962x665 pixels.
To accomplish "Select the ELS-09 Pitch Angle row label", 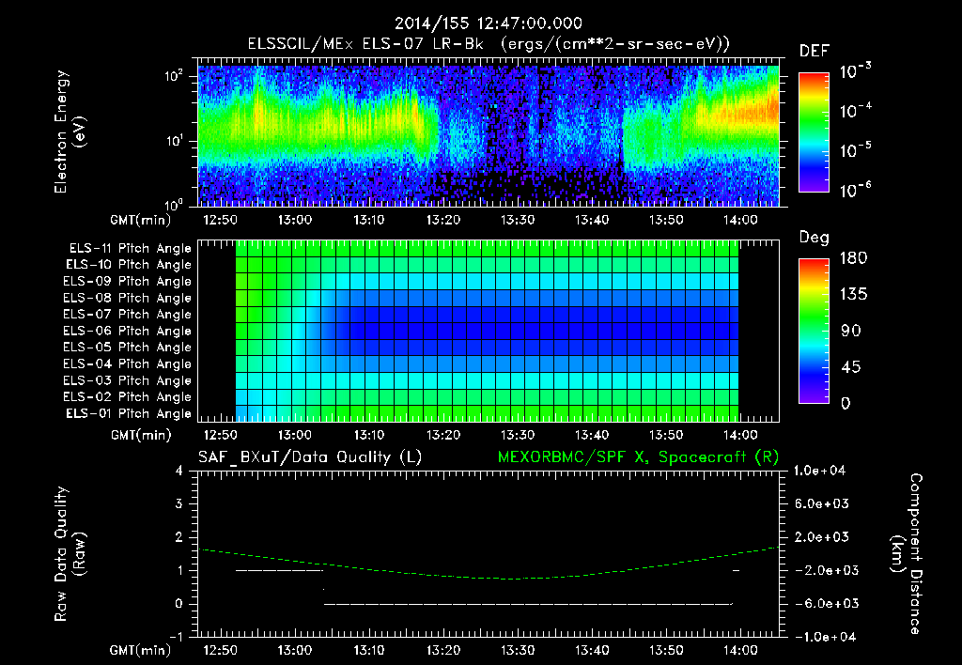I will click(x=128, y=282).
